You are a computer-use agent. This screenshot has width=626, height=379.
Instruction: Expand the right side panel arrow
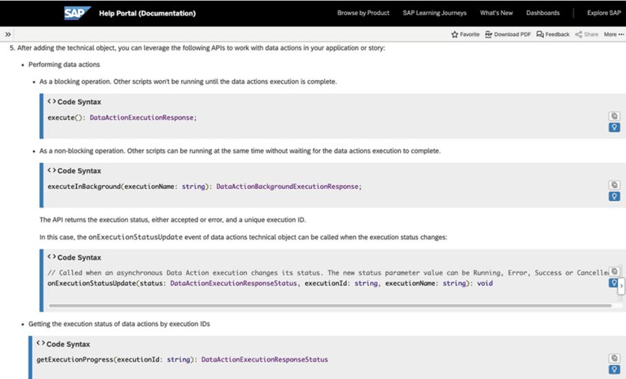pyautogui.click(x=621, y=284)
